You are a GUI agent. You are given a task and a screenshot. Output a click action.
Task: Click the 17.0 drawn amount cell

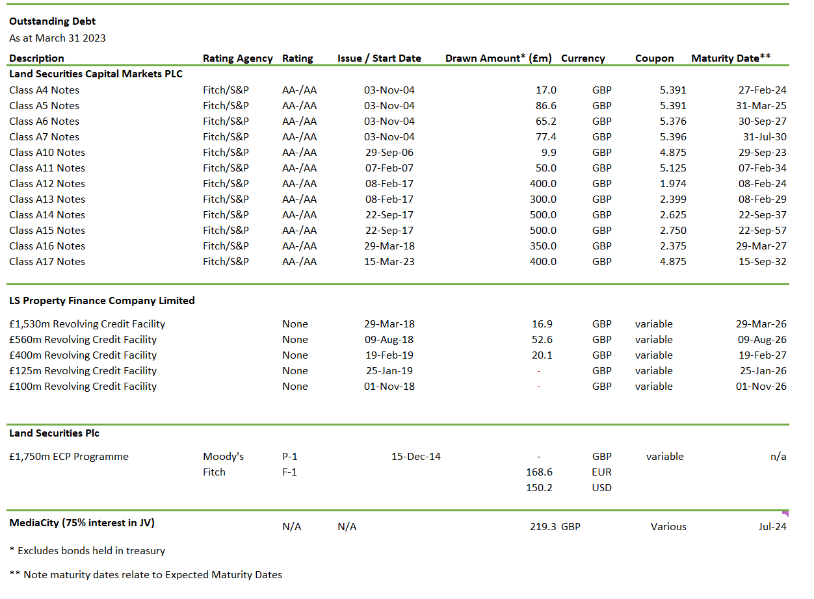click(x=546, y=90)
